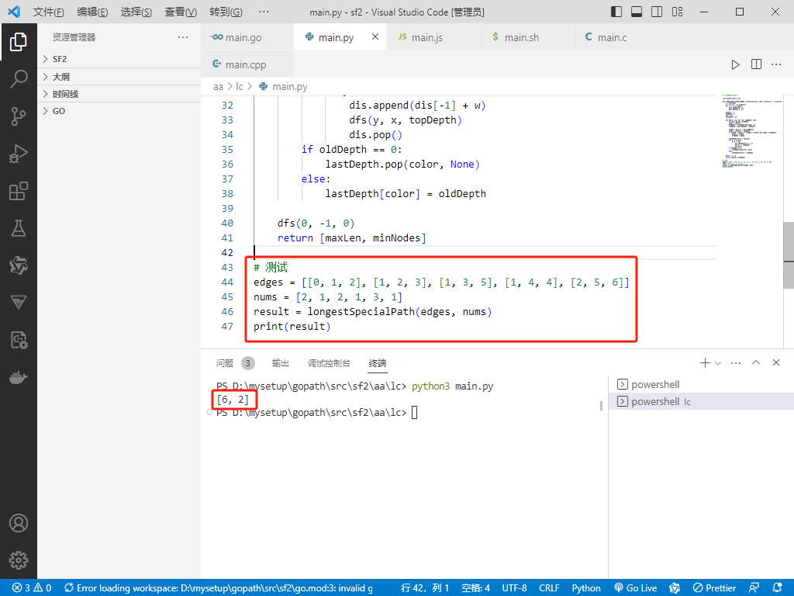The image size is (794, 596).
Task: Click the Error loading workspace status message
Action: coord(219,588)
